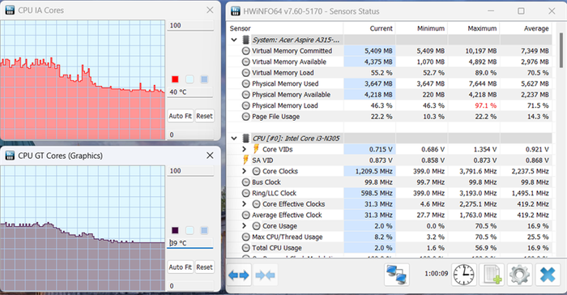567x295 pixels.
Task: Click the Page File Usage sensor icon
Action: pyautogui.click(x=246, y=117)
